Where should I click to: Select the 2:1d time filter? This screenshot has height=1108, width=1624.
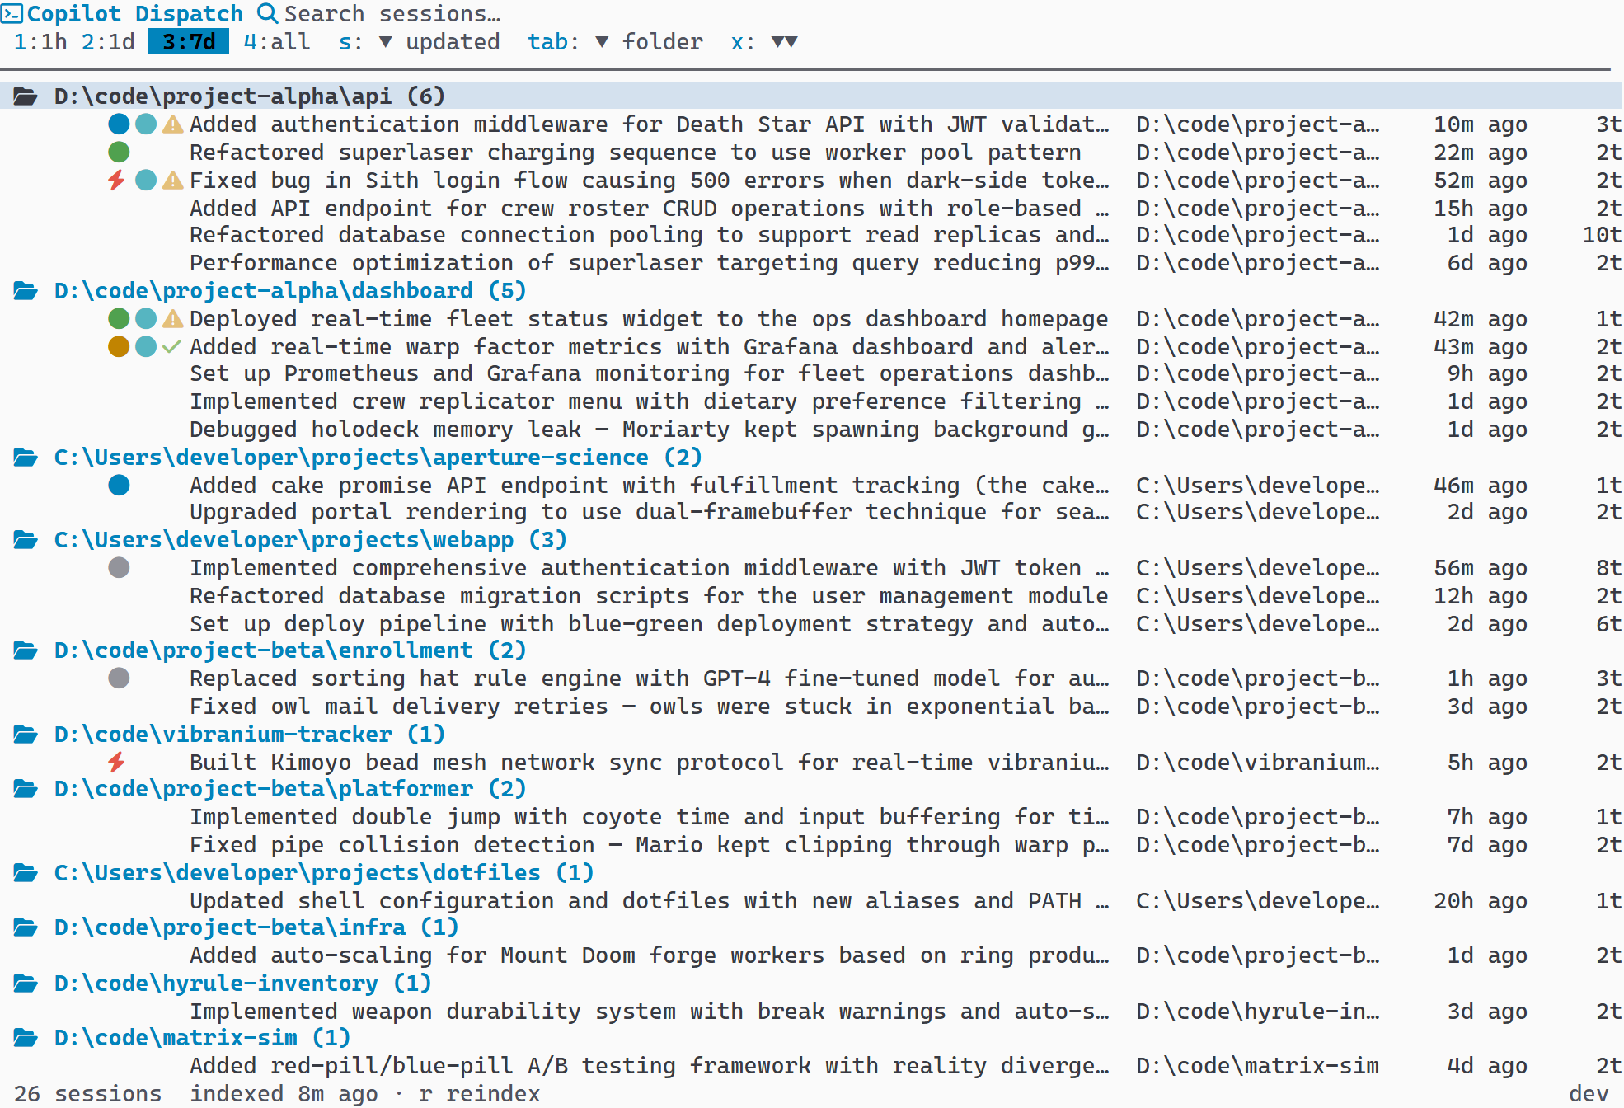108,42
